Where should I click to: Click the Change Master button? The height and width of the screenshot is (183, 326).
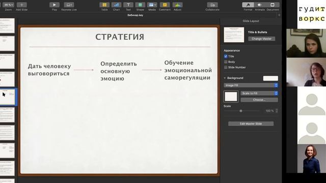click(261, 39)
